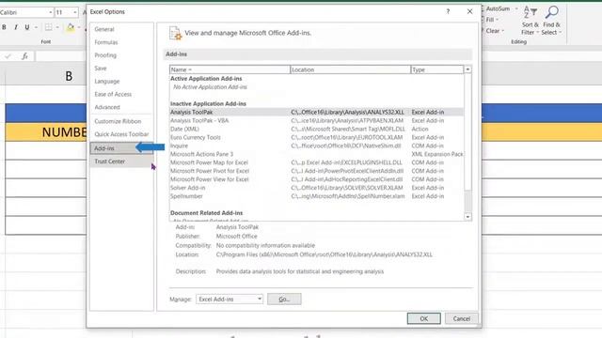Select the Analysis ToolPak - VBA row

(x=316, y=120)
